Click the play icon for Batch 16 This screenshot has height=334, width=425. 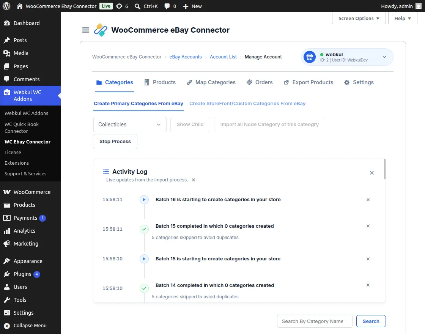coord(144,200)
